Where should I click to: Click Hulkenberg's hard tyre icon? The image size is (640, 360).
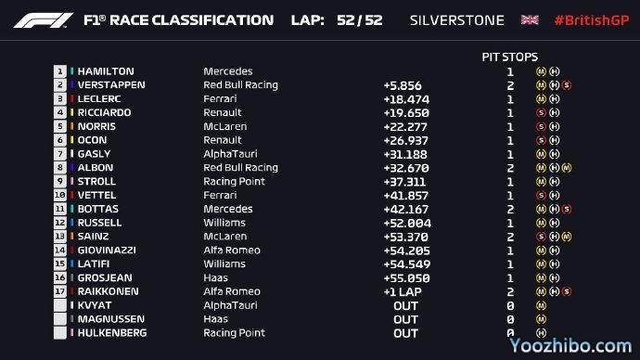pos(541,333)
